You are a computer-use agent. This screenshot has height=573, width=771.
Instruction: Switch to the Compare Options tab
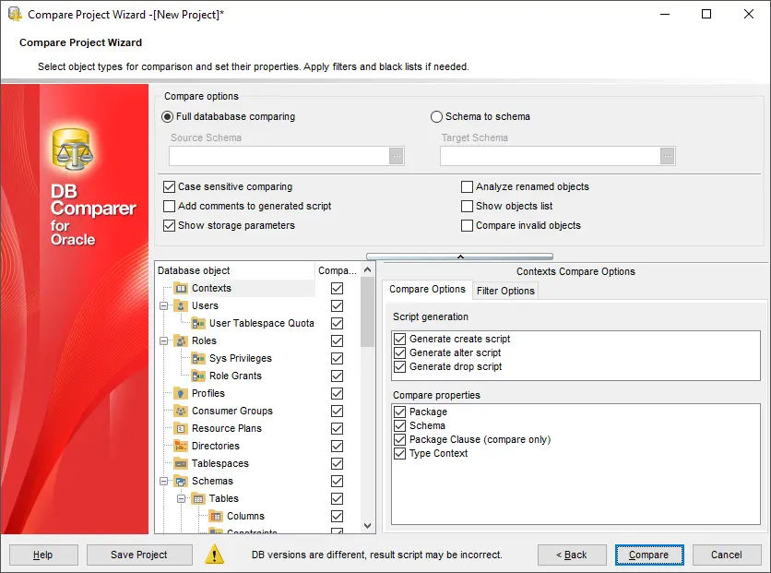[427, 290]
